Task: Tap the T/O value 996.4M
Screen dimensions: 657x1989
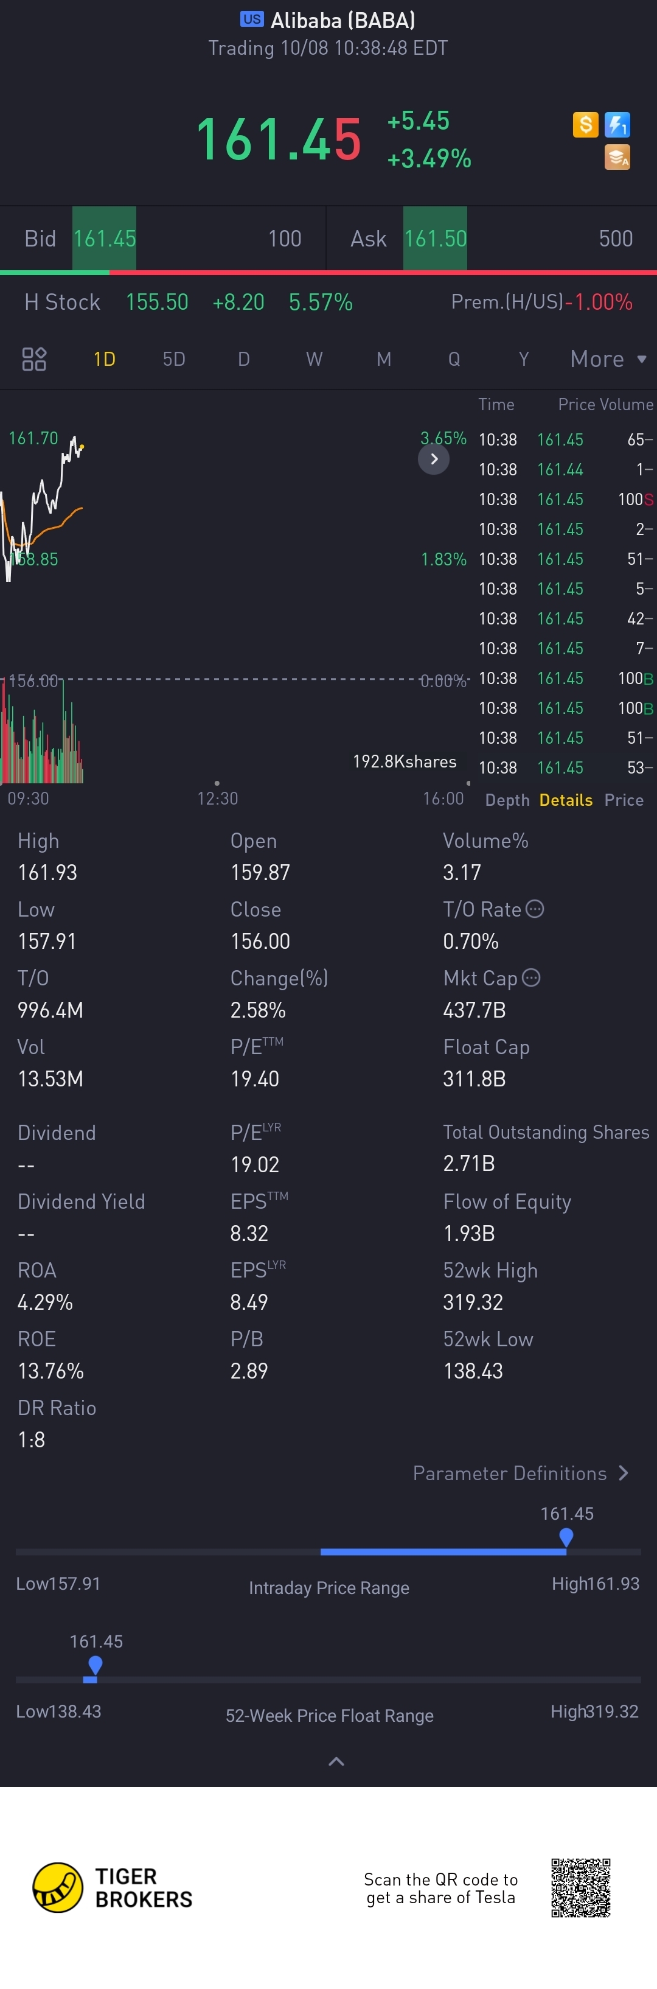Action: (50, 1010)
